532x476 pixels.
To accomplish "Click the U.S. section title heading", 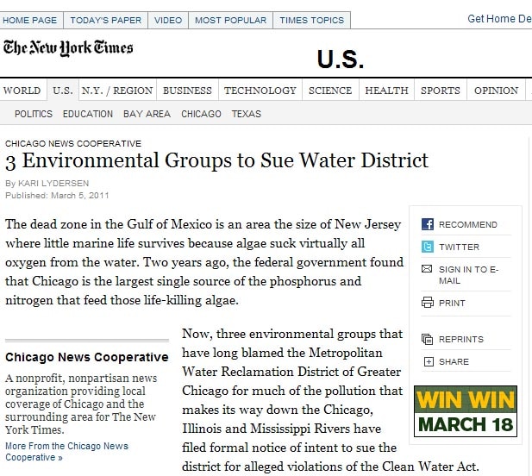I will [x=341, y=60].
